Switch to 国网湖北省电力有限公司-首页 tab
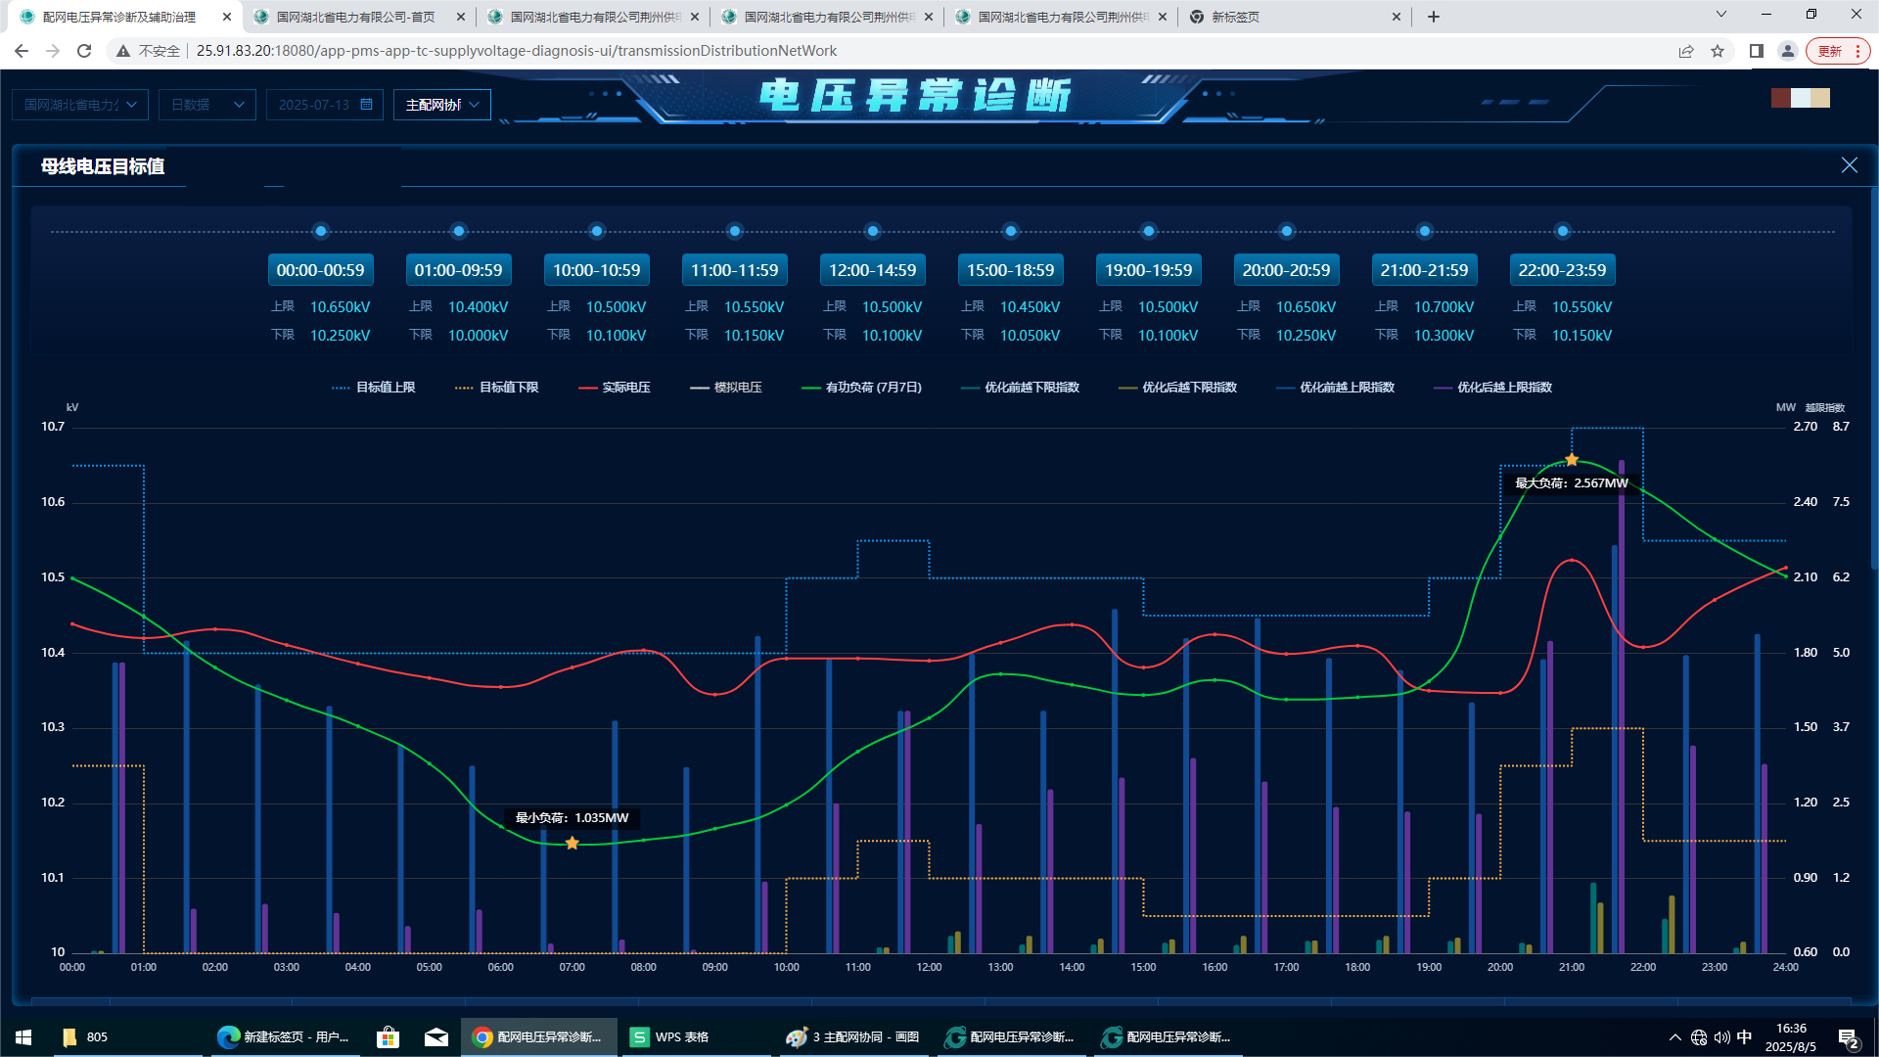 [x=354, y=17]
